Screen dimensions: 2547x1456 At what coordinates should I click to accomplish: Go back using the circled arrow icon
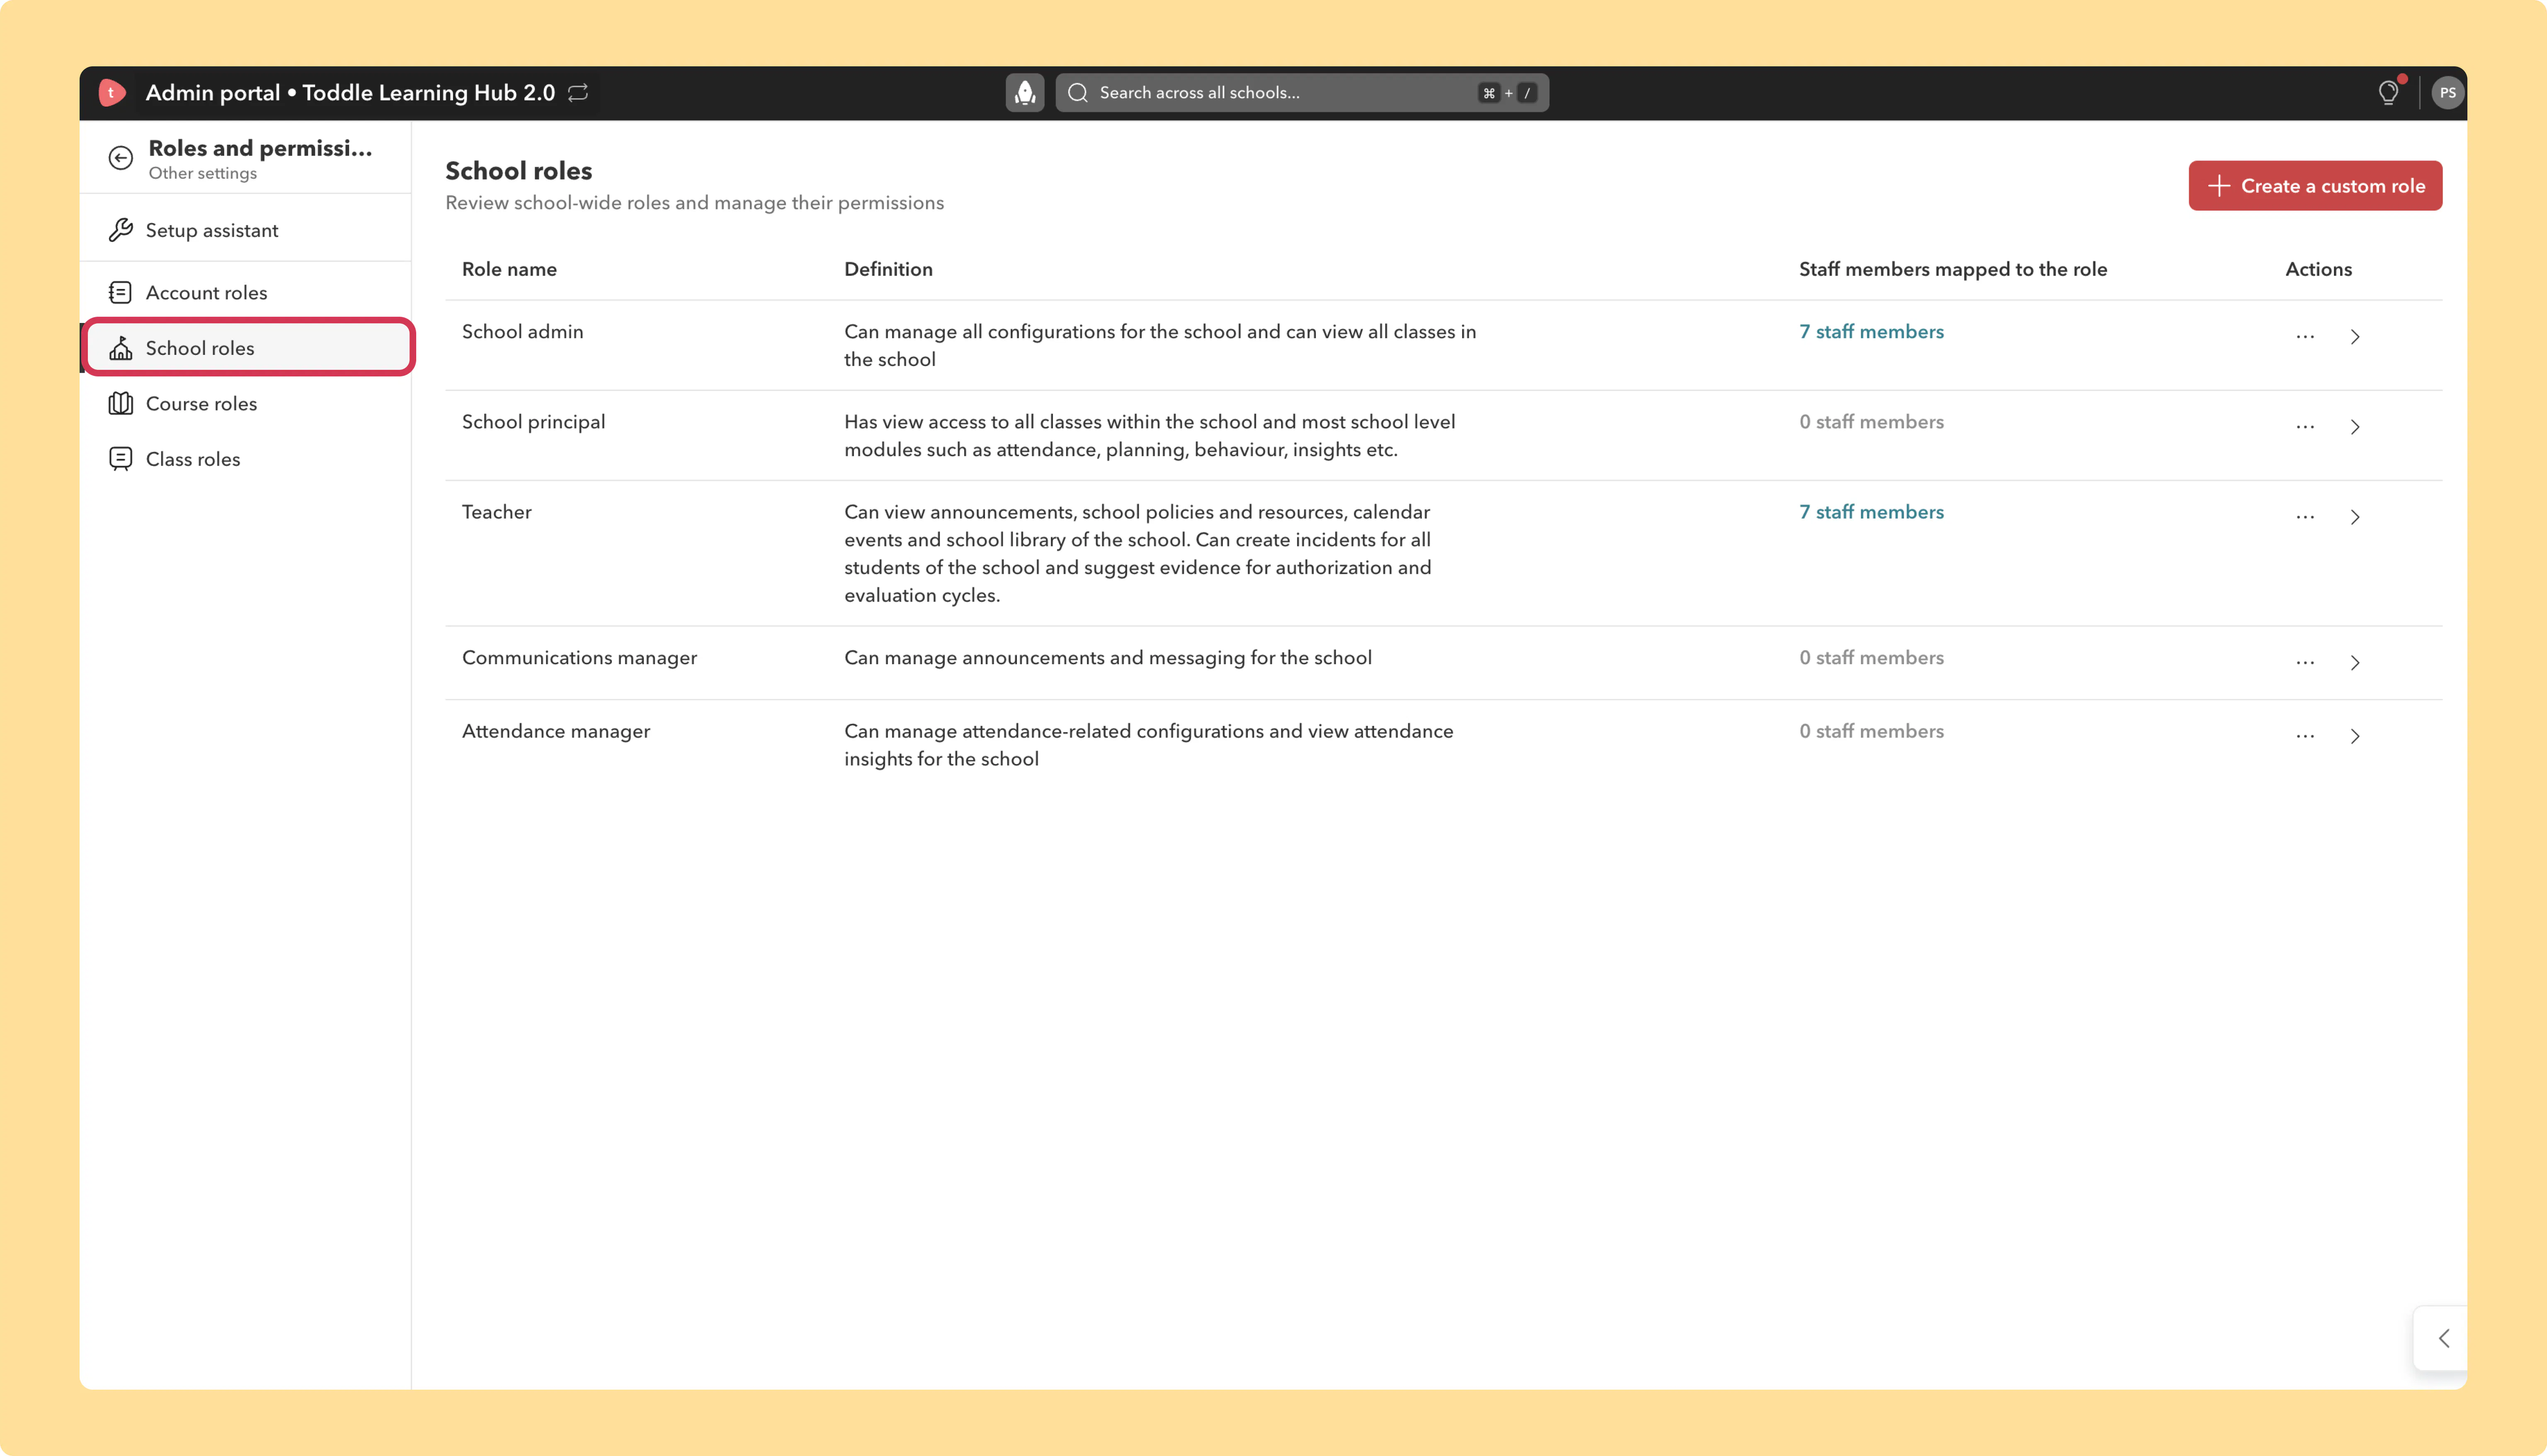point(121,158)
